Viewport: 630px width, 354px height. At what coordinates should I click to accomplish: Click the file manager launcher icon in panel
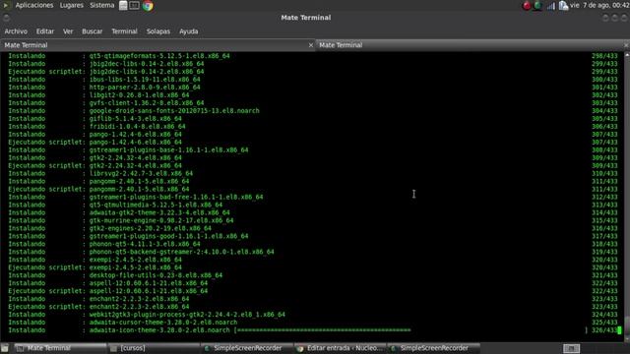tap(123, 6)
